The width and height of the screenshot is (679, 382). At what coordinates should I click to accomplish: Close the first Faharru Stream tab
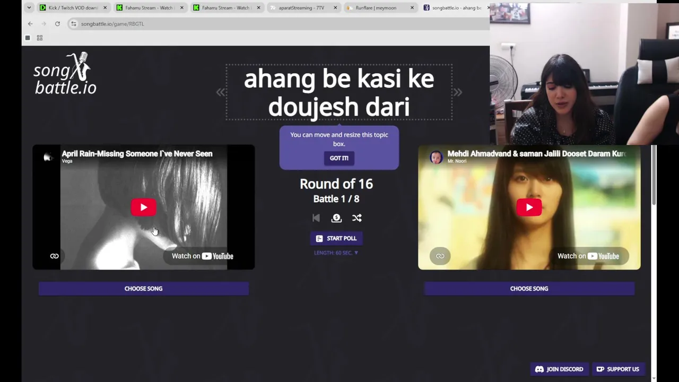(182, 8)
